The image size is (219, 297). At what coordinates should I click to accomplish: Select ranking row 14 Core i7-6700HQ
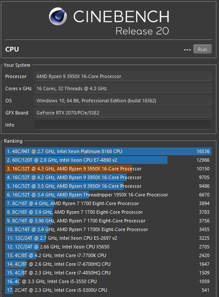click(x=108, y=264)
